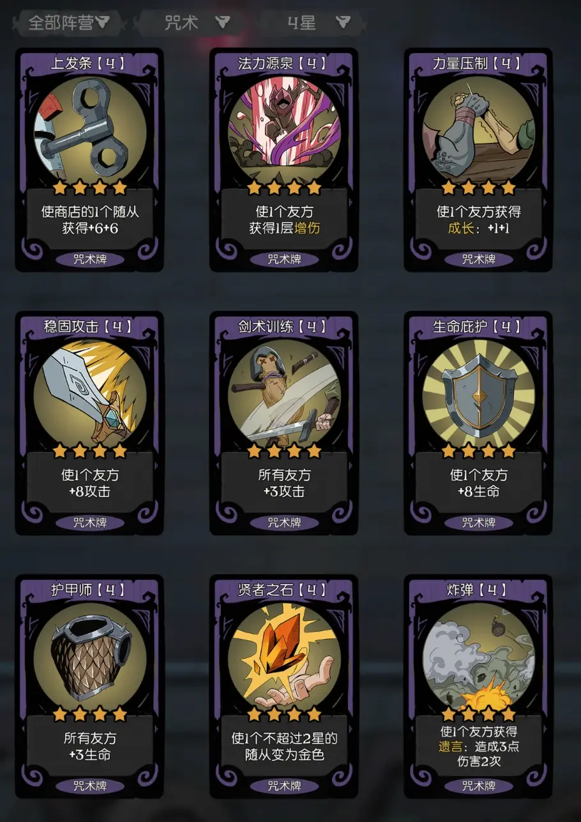
Task: Select the 炸弹 explosion artwork
Action: click(478, 657)
